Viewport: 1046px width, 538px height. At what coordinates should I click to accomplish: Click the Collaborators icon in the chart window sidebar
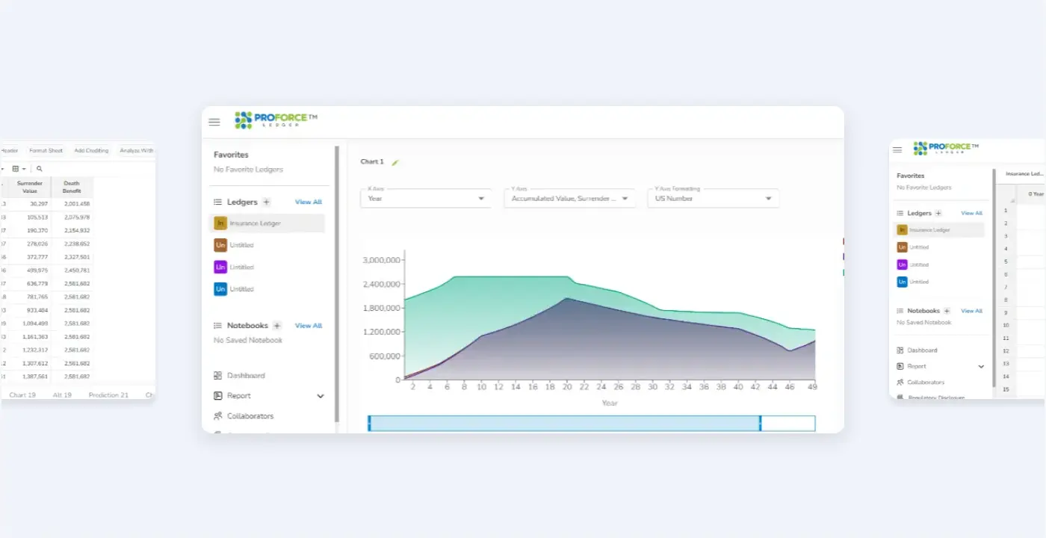(218, 416)
